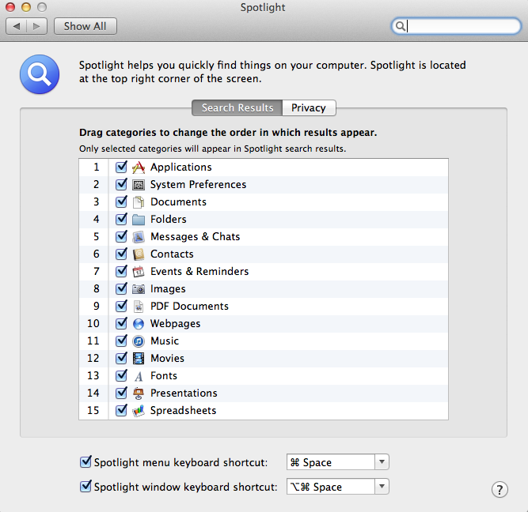Disable the Events & Reminders checkbox
This screenshot has height=512, width=528.
pos(121,271)
